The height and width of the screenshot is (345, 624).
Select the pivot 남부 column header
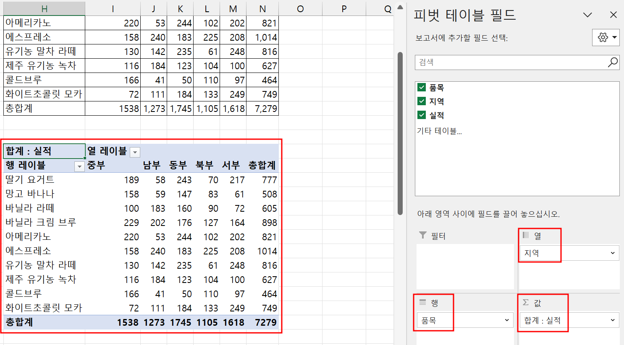[153, 165]
